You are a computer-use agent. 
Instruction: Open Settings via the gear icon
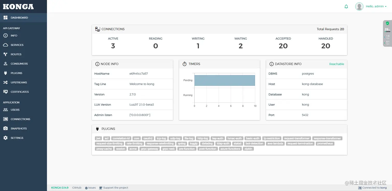[5, 138]
